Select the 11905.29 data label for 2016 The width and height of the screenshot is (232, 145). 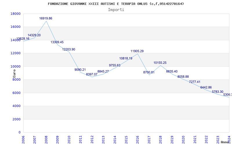click(x=137, y=51)
